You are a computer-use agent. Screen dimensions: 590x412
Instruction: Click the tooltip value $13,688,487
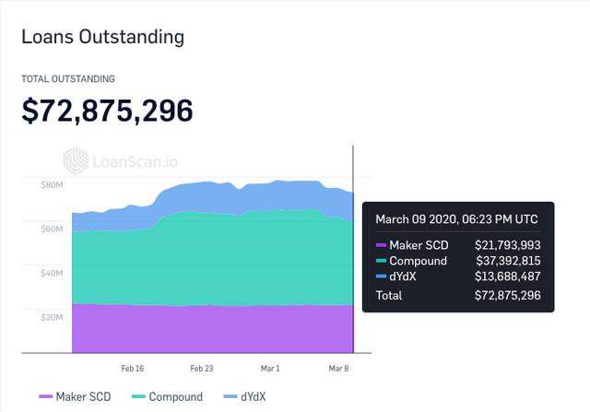508,277
